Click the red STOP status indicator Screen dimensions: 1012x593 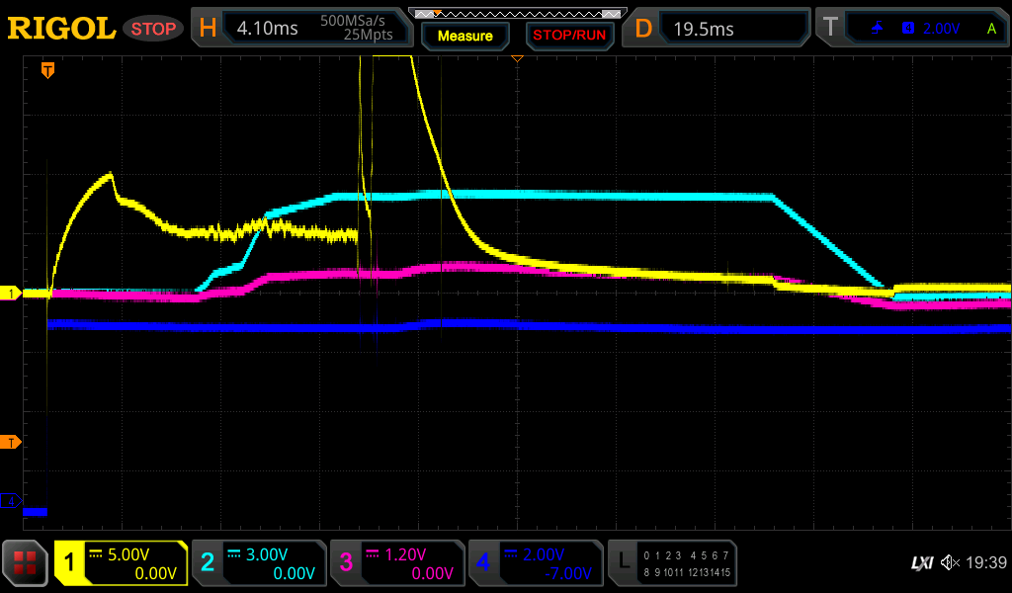point(152,29)
